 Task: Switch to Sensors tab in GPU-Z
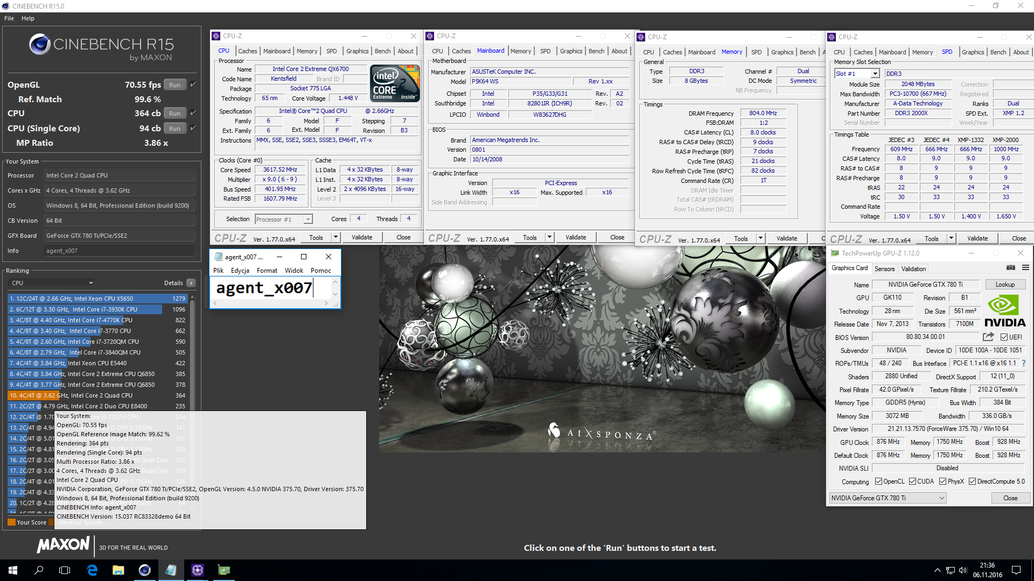884,269
